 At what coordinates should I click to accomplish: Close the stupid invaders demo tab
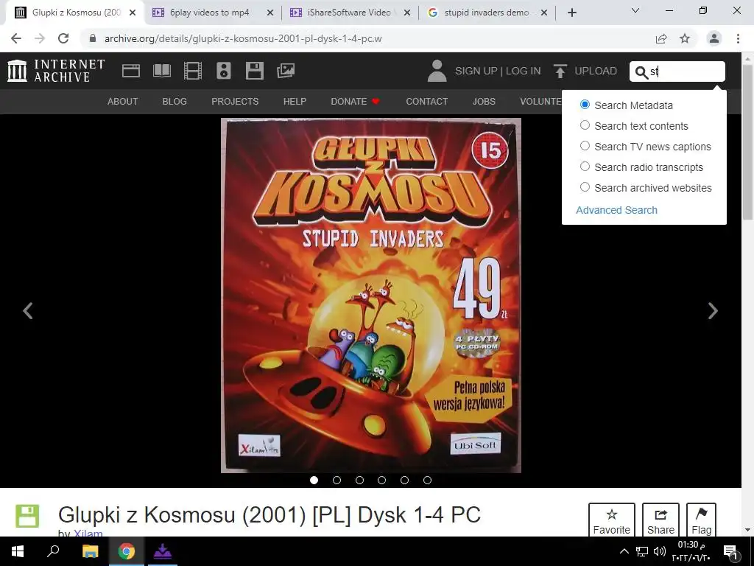pos(544,13)
